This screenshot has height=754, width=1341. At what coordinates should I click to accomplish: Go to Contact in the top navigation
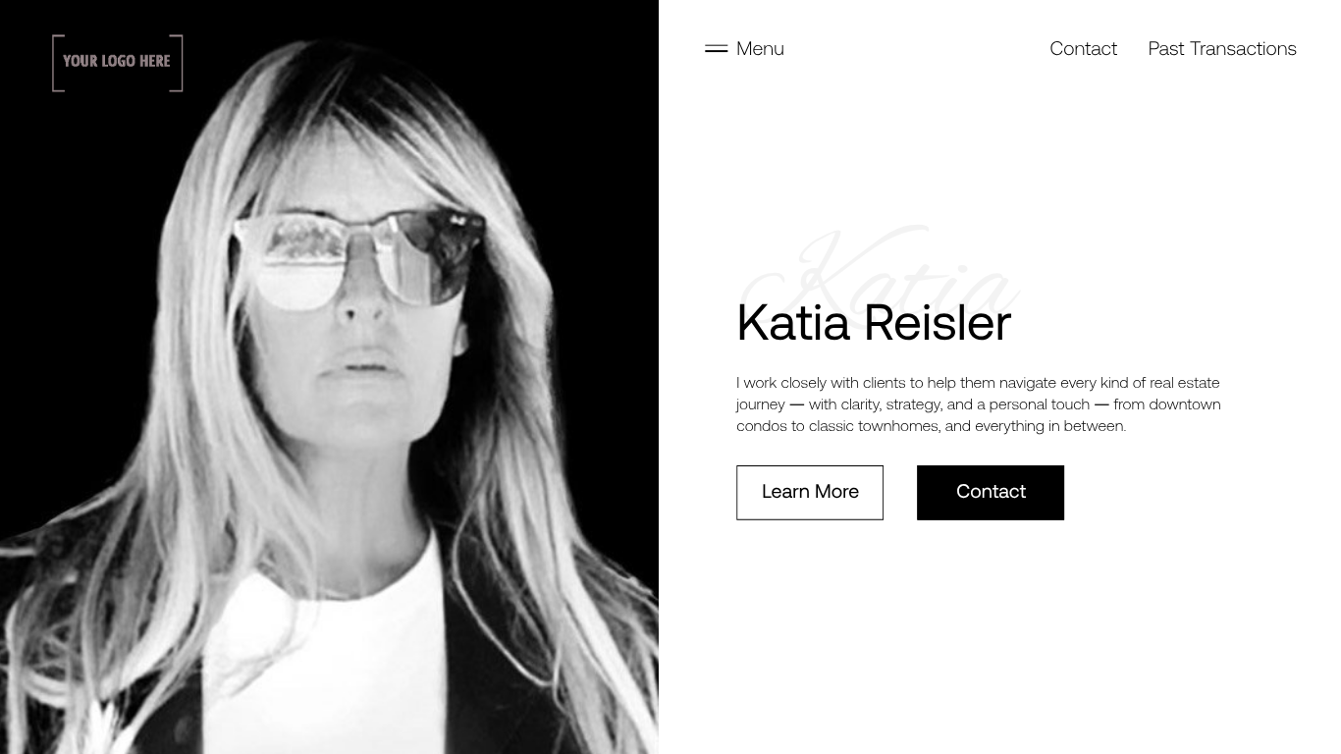[x=1083, y=48]
